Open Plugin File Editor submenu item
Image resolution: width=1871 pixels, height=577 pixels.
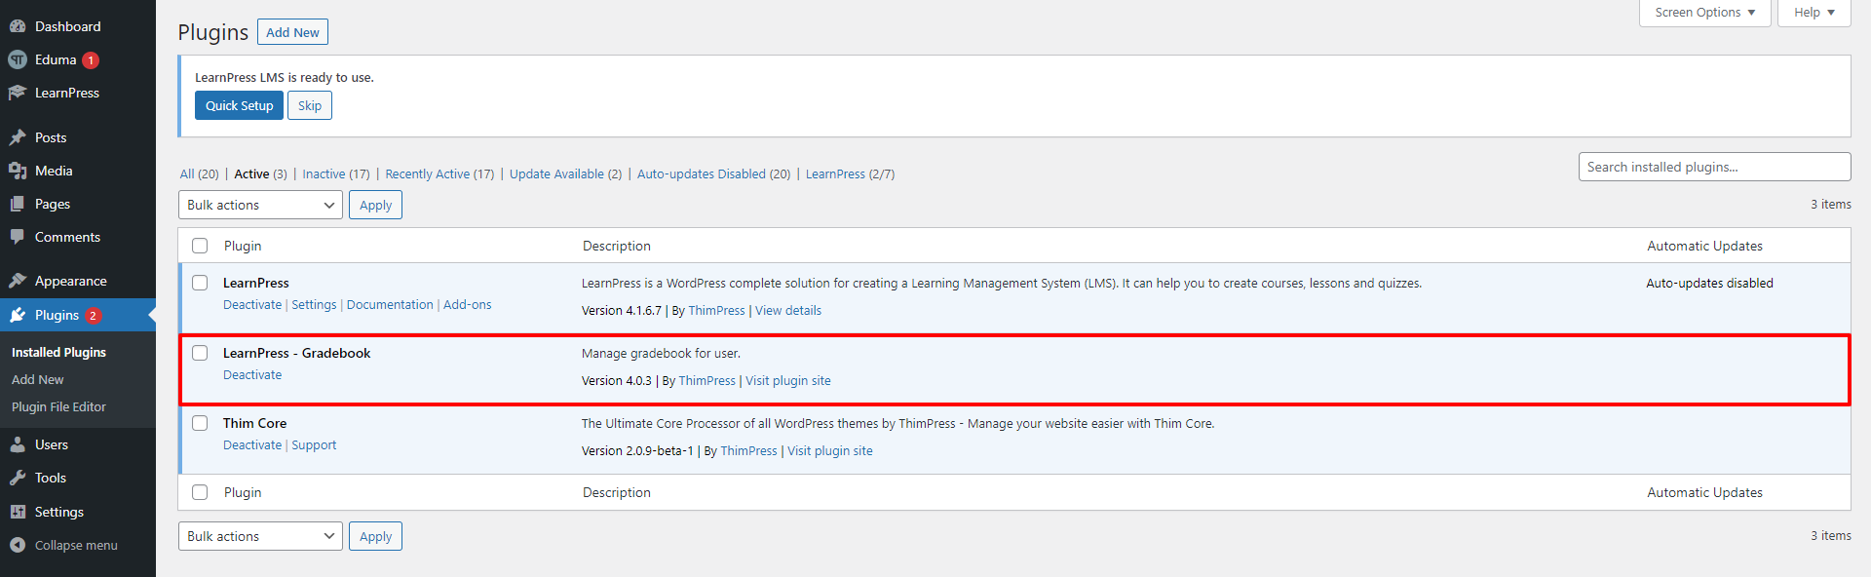[x=58, y=406]
